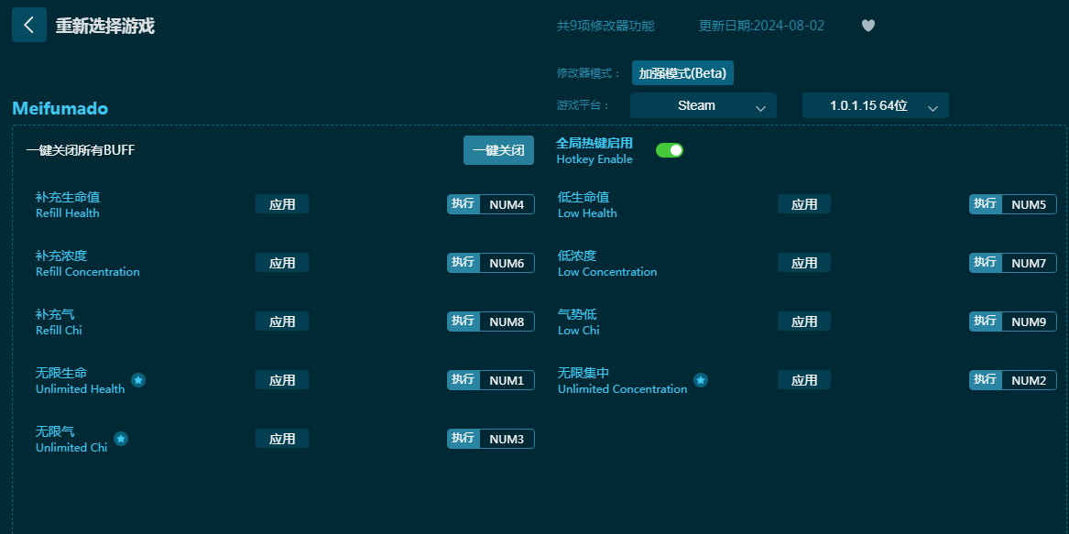Screen dimensions: 1069x534
Task: Apply the Refill Chi cheat
Action: 282,321
